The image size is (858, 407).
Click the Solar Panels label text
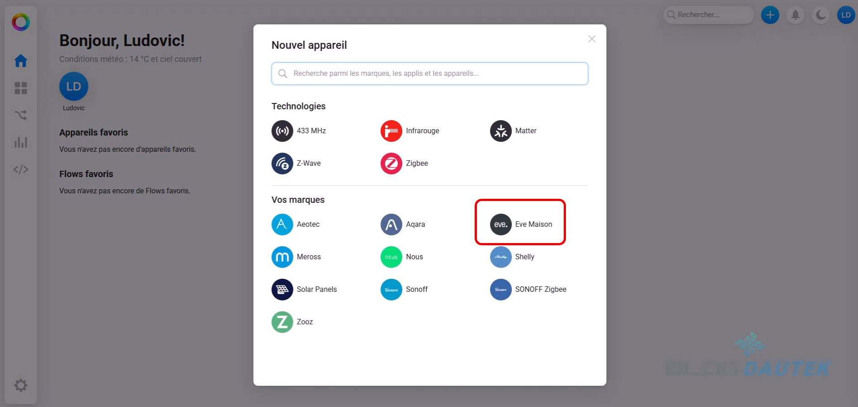[x=317, y=290]
